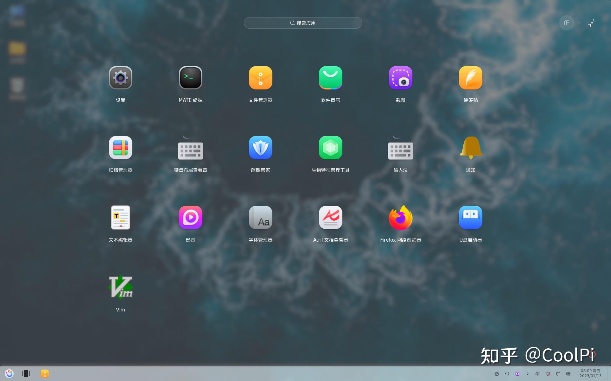Launch MATE 终端 terminal
611x381 pixels.
pyautogui.click(x=190, y=78)
